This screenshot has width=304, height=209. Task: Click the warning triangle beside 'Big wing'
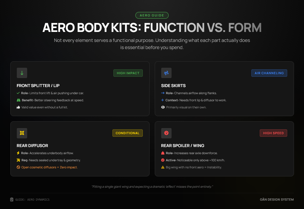pyautogui.click(x=163, y=167)
